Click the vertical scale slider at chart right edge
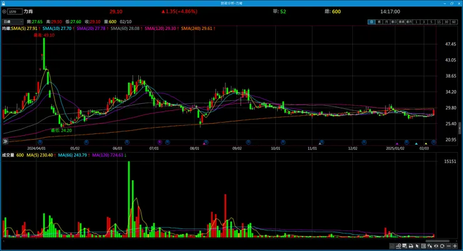The image size is (463, 251). (460, 128)
